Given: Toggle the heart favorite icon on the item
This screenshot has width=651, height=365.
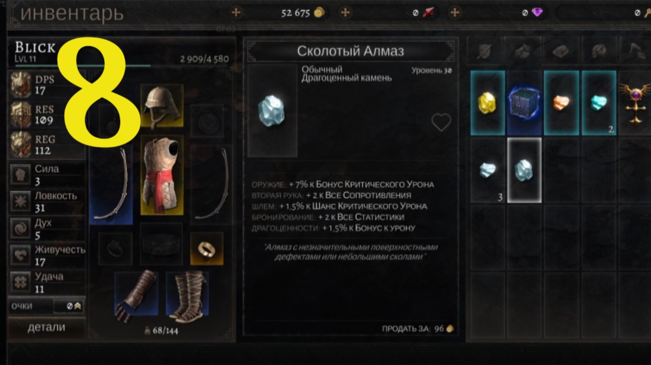Looking at the screenshot, I should (x=441, y=122).
